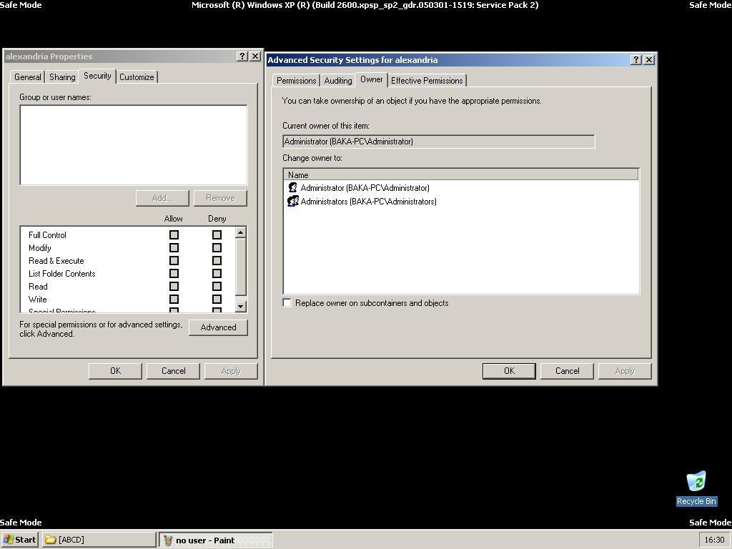
Task: Click OK in Advanced Security Settings
Action: click(509, 371)
